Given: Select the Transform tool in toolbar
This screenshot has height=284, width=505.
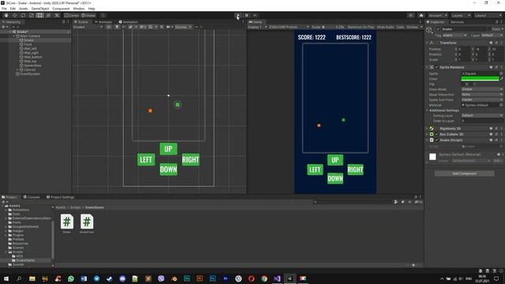Looking at the screenshot, I should pos(48,16).
